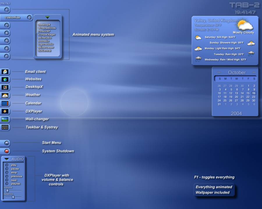The image size is (262, 209).
Task: Click the Wall-changer landscape icon
Action: pos(5,119)
